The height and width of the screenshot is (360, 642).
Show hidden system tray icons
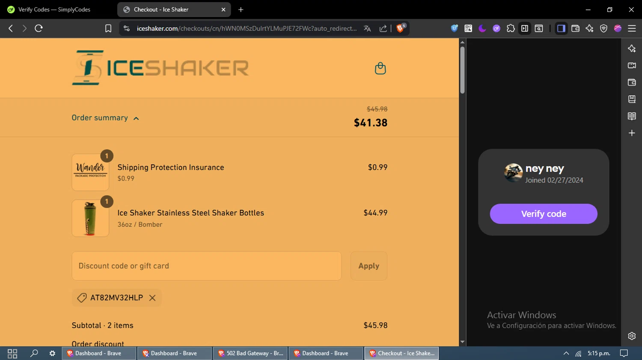click(x=566, y=353)
